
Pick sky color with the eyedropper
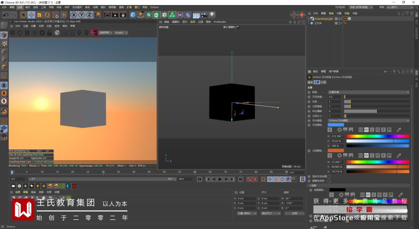pos(398,130)
